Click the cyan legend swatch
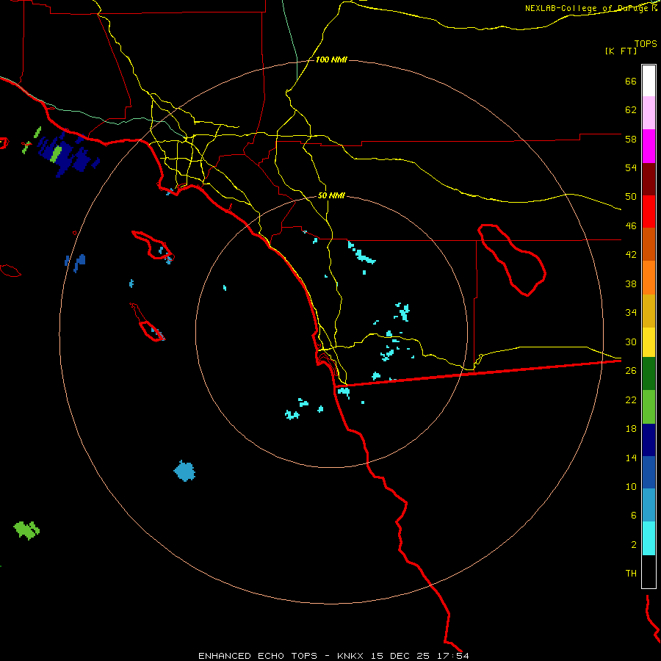Screen dimensions: 661x661 (x=649, y=538)
